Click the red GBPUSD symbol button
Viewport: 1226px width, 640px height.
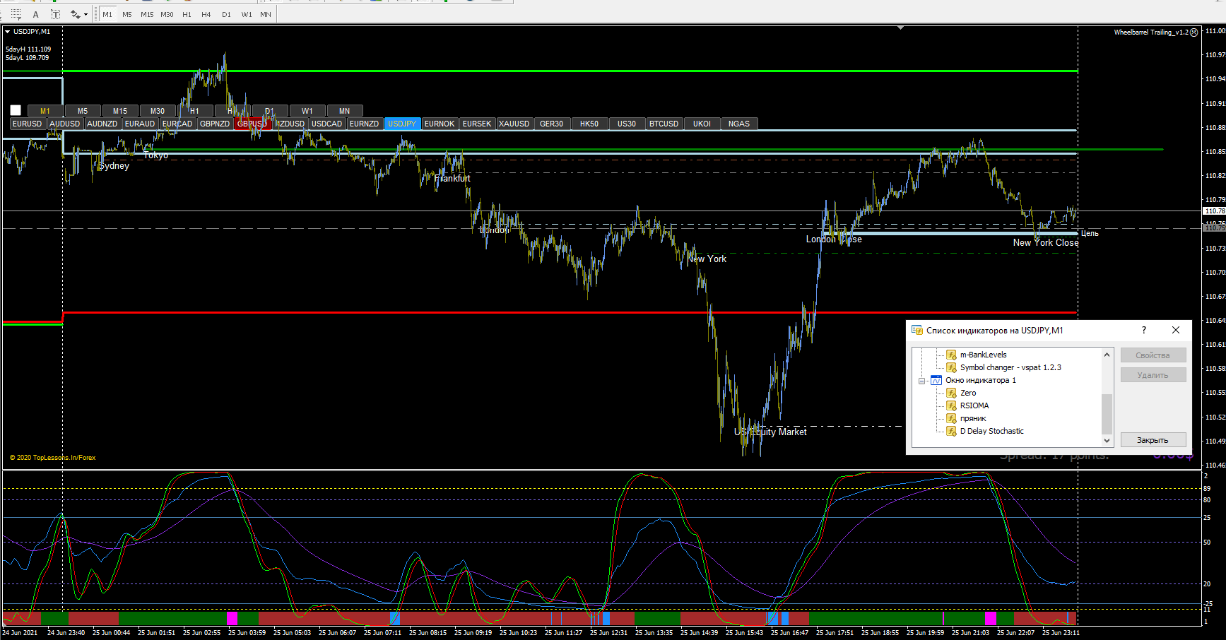(x=252, y=124)
